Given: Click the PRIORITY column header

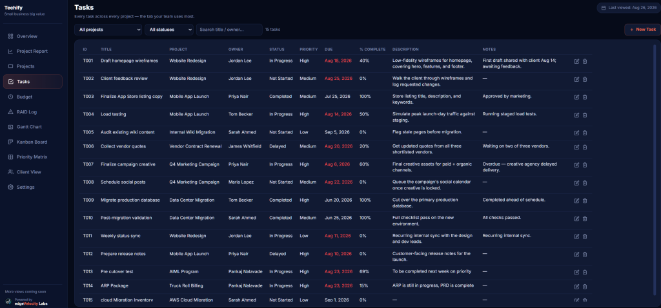Looking at the screenshot, I should tap(309, 49).
